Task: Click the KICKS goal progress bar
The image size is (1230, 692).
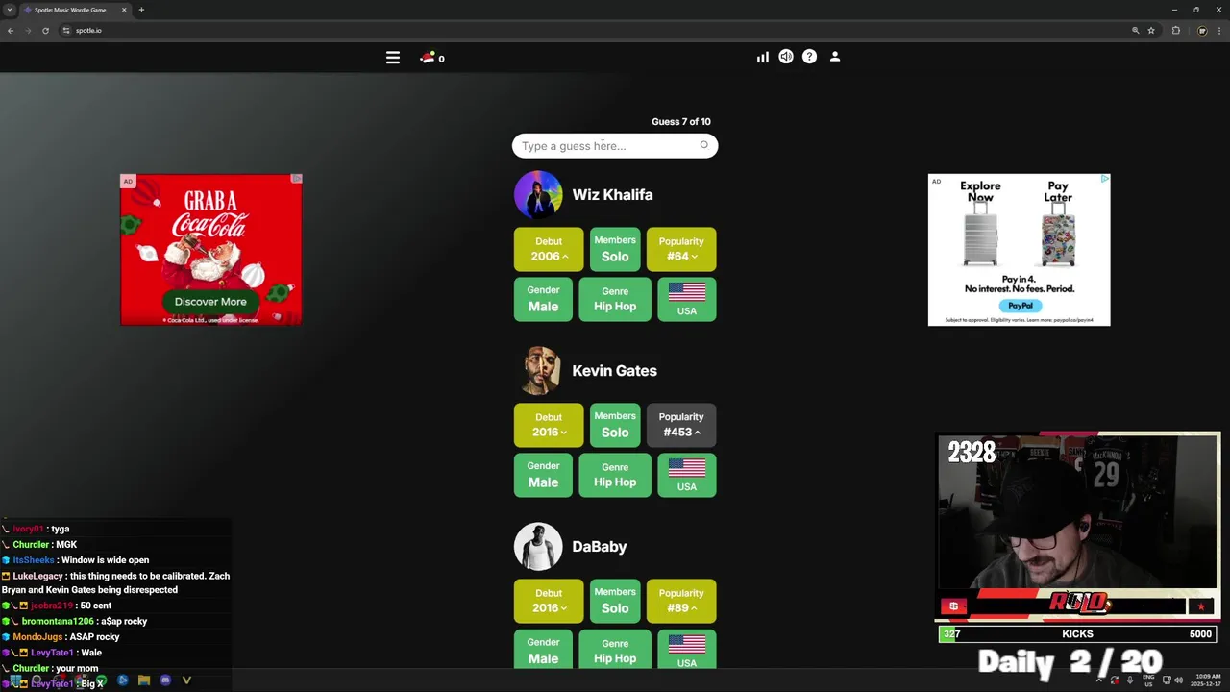Action: tap(1077, 634)
